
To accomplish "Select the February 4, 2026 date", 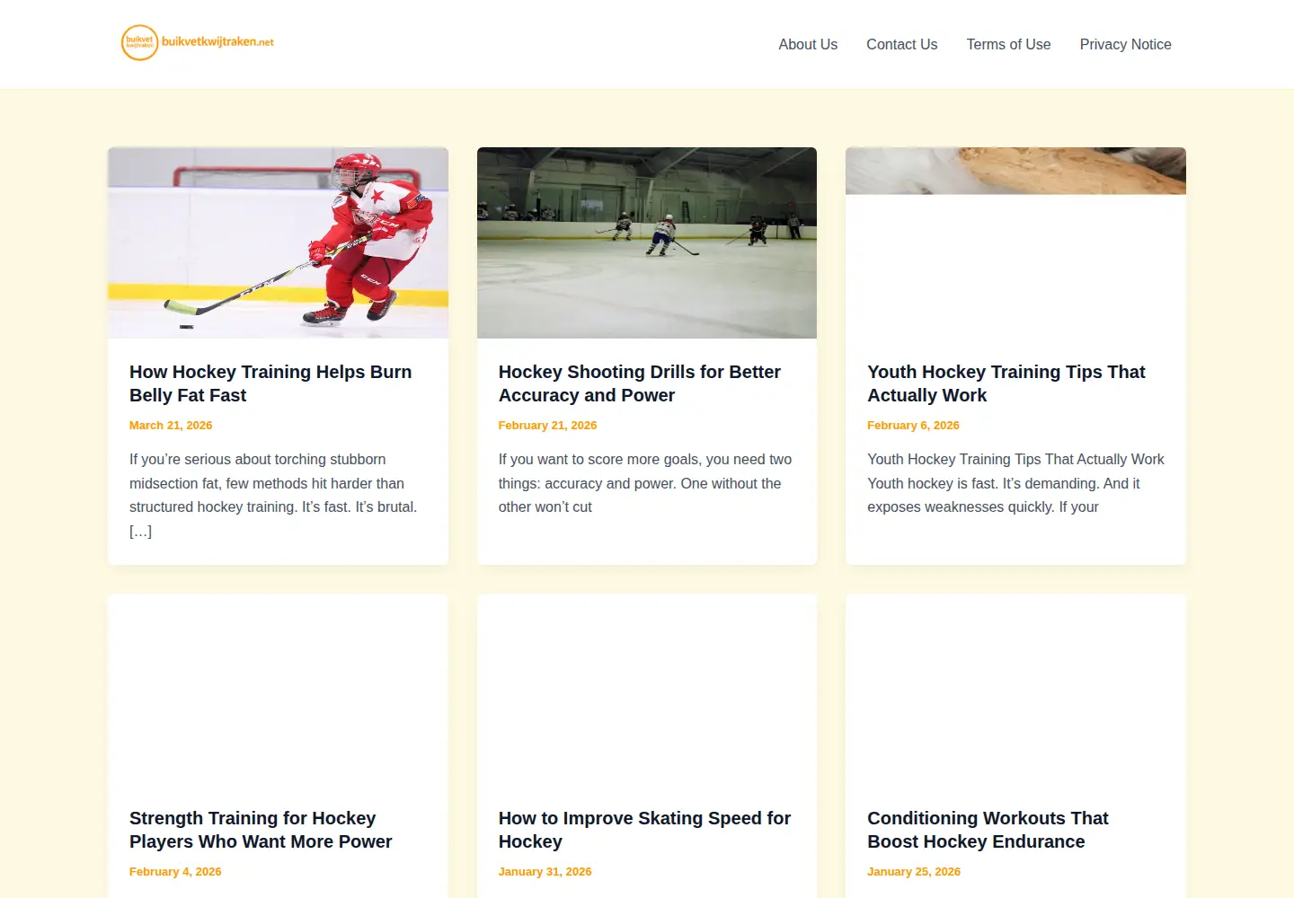I will pyautogui.click(x=175, y=872).
